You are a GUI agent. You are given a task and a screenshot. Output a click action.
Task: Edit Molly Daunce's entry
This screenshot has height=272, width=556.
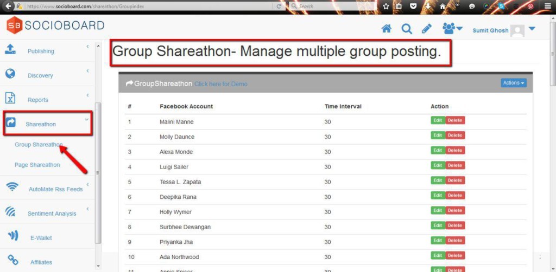pos(438,135)
